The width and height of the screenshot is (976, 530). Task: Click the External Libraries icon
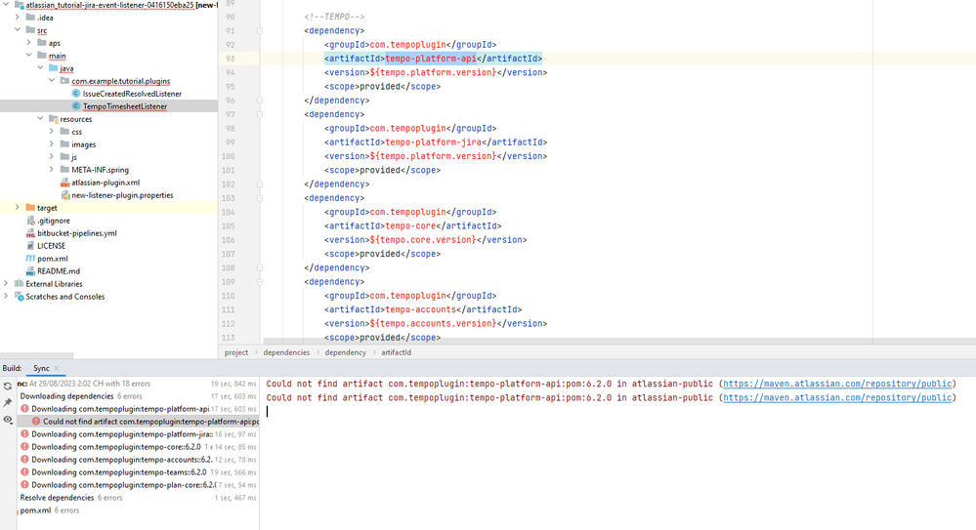point(19,284)
